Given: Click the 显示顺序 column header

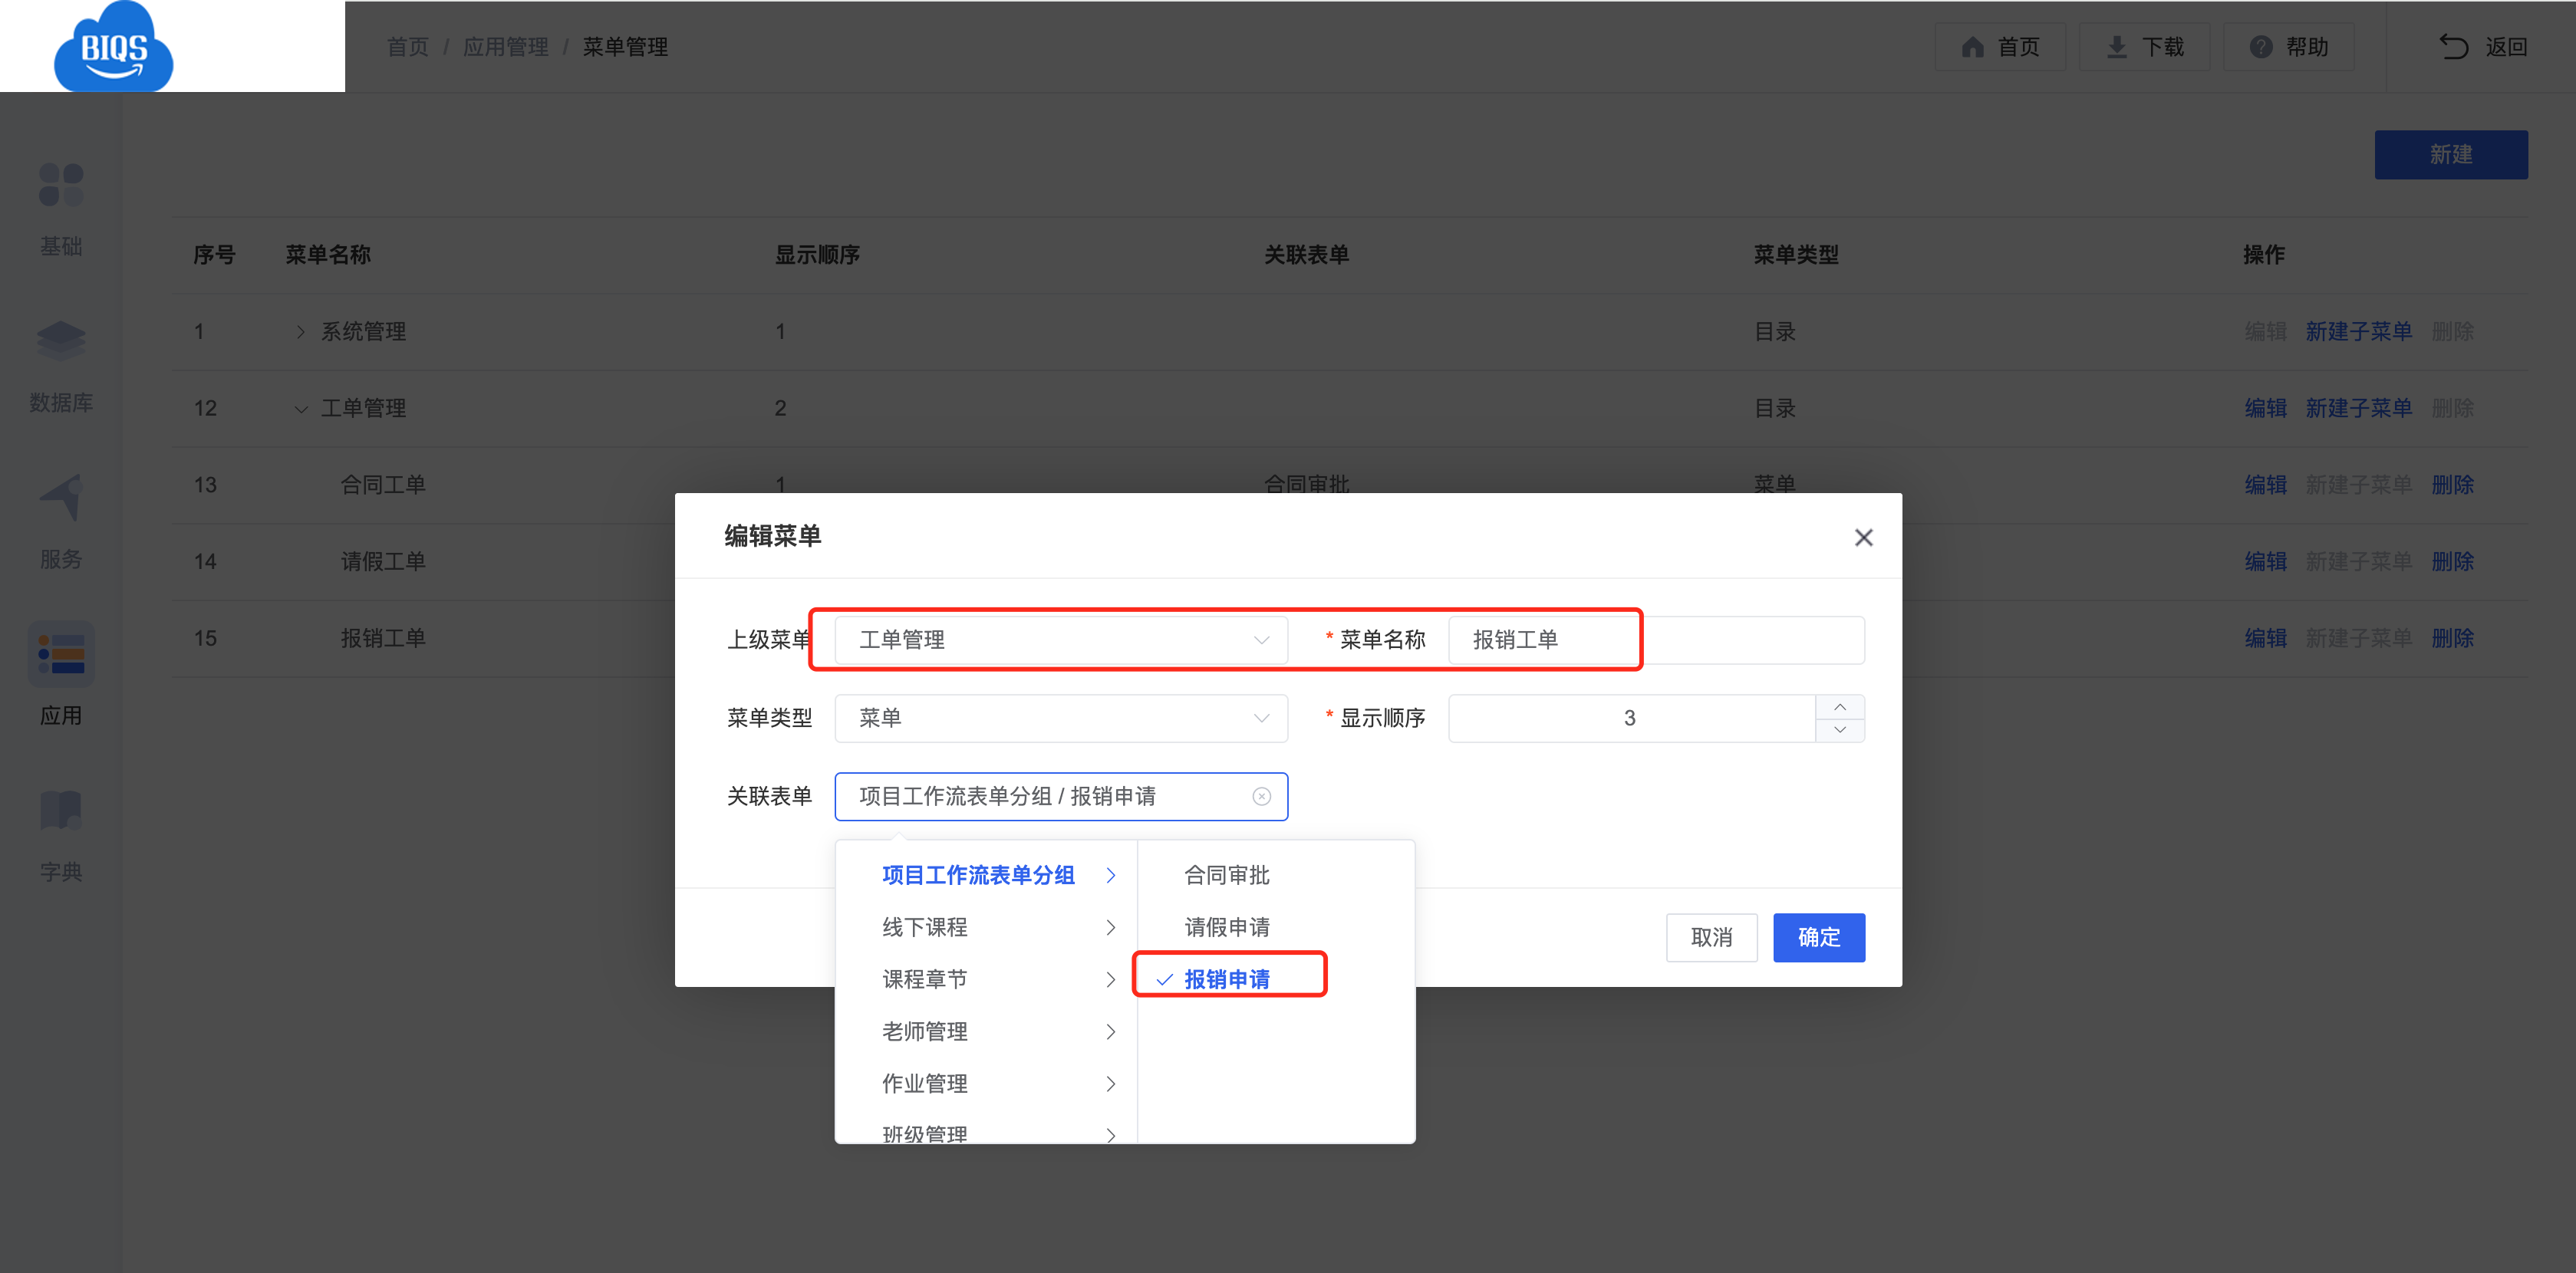Looking at the screenshot, I should tap(817, 255).
